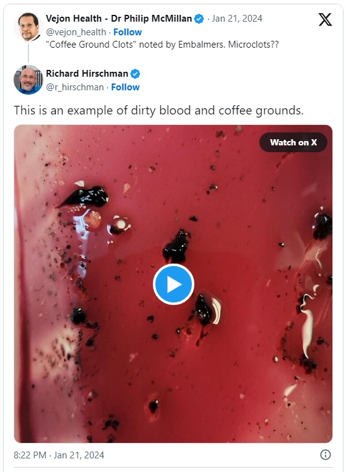Click the Watch on X button
Screen dimensions: 346x472
tap(293, 142)
